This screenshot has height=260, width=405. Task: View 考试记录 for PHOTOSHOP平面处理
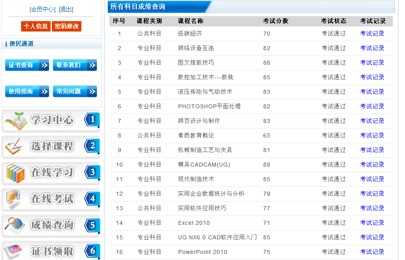coord(372,106)
